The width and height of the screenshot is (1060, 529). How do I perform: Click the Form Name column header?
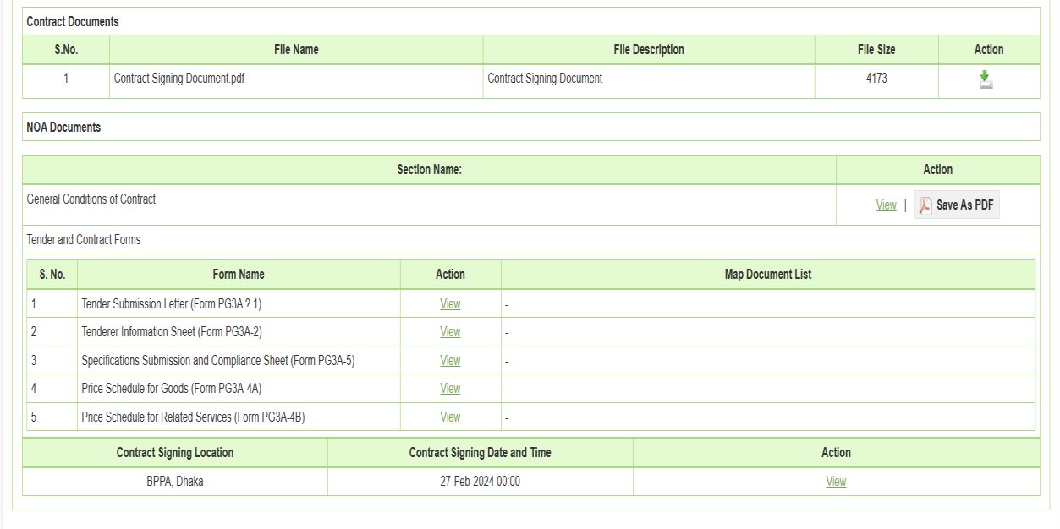(239, 275)
